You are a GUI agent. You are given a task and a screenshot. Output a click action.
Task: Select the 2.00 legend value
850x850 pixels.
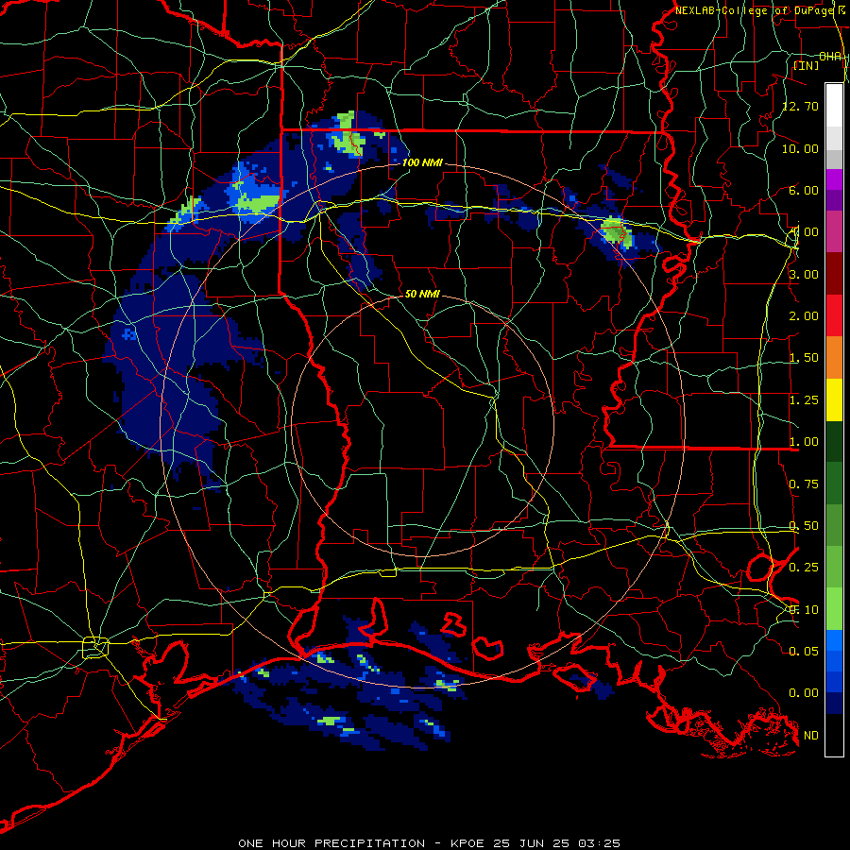(804, 316)
